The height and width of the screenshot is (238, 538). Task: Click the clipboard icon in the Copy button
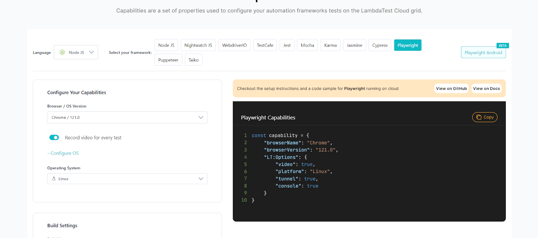[x=479, y=117]
